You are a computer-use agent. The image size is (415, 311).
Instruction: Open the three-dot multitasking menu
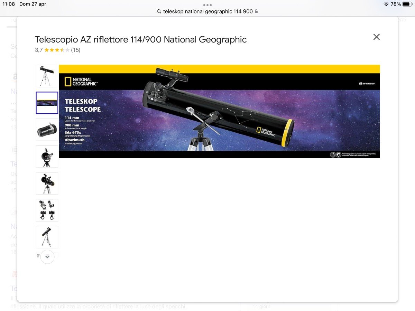207,5
